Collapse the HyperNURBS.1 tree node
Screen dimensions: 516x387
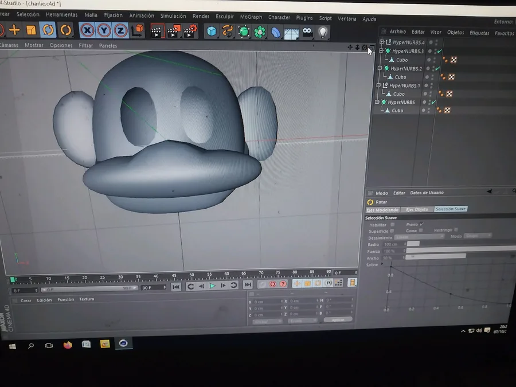378,85
